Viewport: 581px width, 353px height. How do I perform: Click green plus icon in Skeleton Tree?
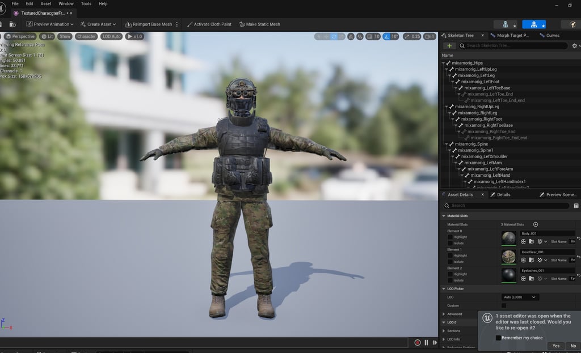pos(449,46)
